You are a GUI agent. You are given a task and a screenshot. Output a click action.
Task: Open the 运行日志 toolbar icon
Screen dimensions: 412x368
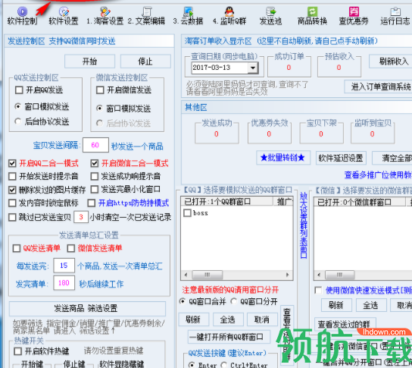click(395, 16)
